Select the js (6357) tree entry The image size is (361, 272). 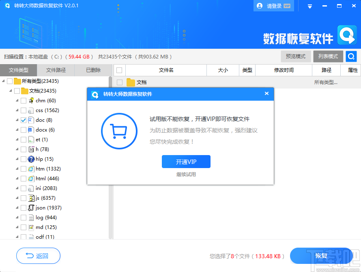tap(45, 198)
